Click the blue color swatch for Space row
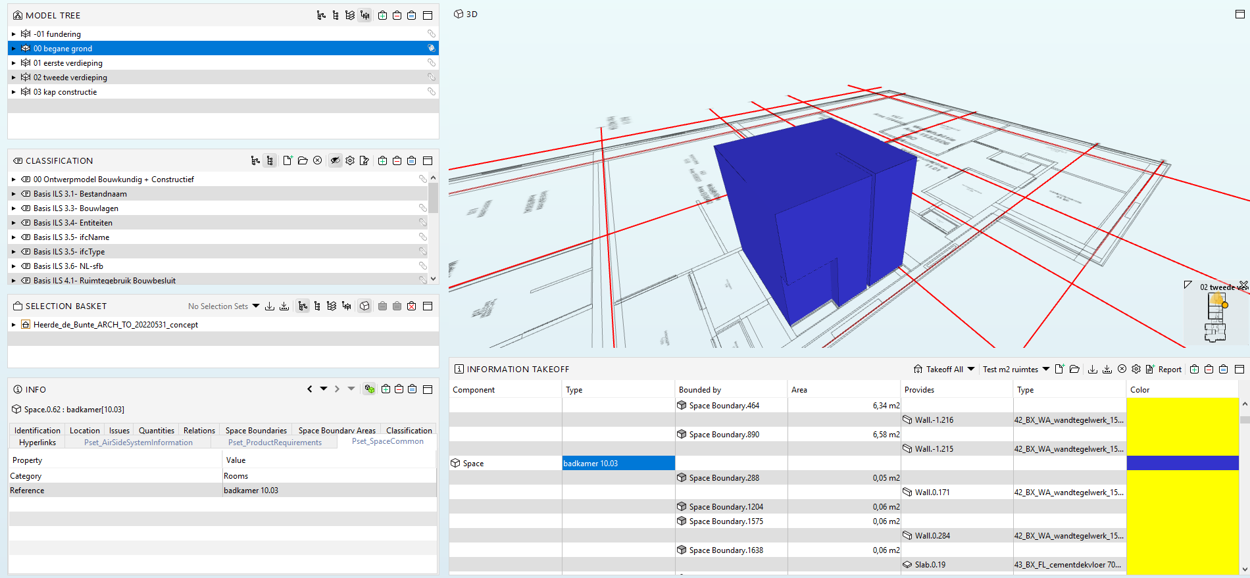Image resolution: width=1250 pixels, height=578 pixels. tap(1182, 463)
